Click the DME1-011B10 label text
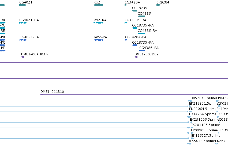 [x=52, y=91]
